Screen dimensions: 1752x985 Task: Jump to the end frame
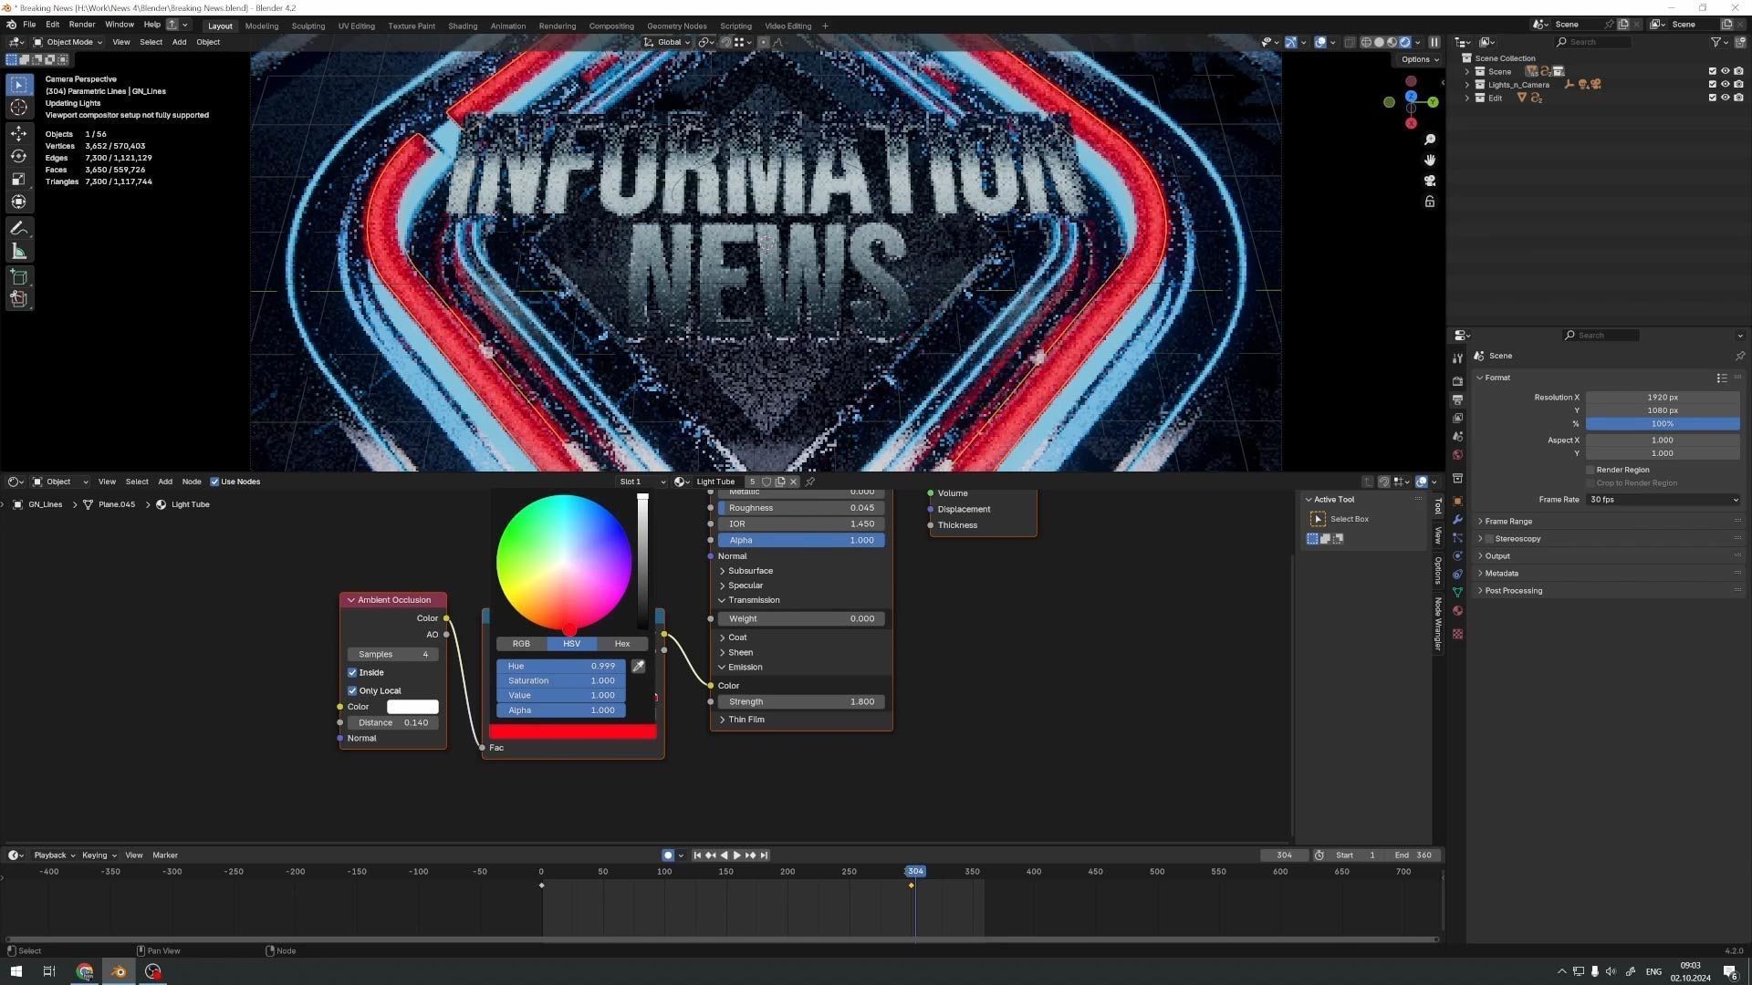[764, 855]
